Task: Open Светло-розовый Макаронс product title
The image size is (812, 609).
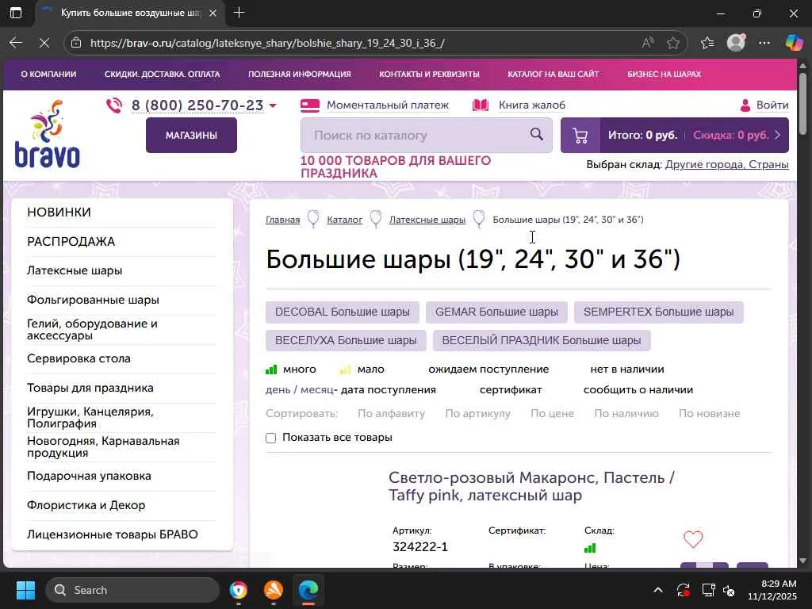Action: click(x=531, y=486)
